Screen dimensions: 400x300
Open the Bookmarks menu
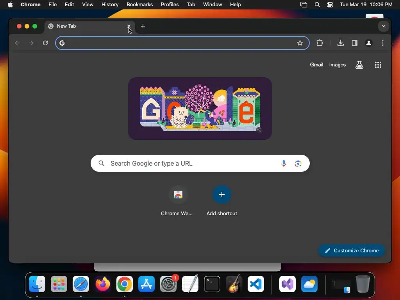[x=139, y=4]
